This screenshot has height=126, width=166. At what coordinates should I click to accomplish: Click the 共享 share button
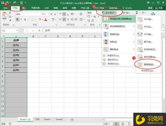159,8
